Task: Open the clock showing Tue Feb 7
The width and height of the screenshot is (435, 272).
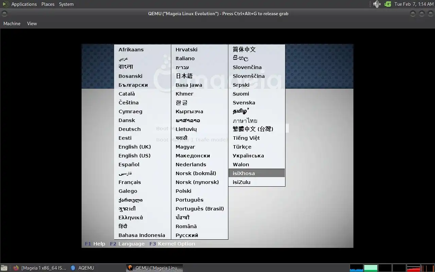Action: click(414, 4)
